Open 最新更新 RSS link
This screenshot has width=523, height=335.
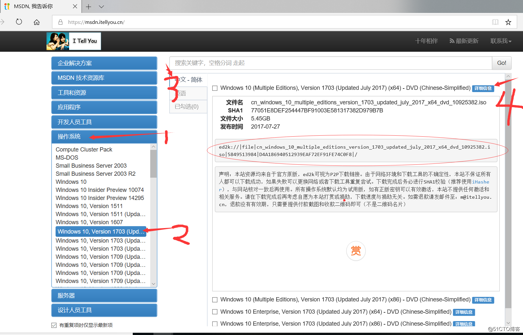[x=464, y=41]
